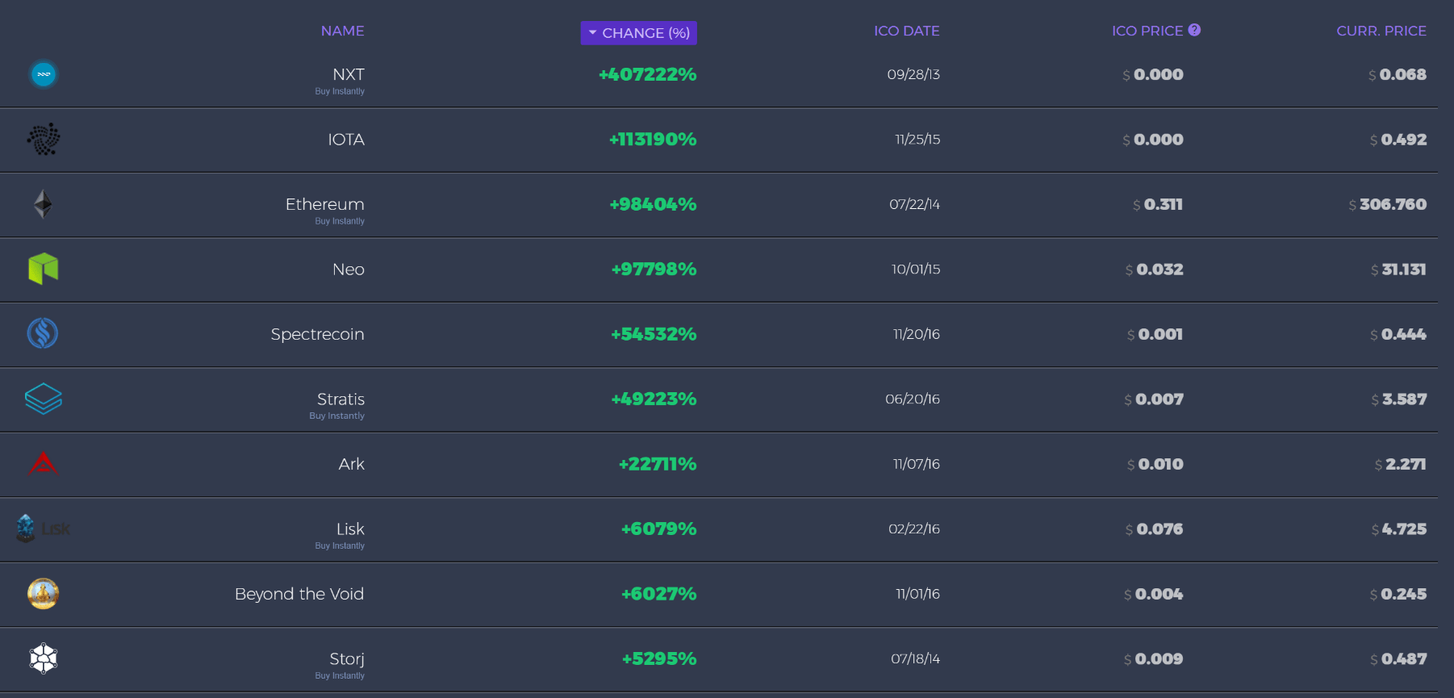Select the +407222% change value

click(648, 74)
